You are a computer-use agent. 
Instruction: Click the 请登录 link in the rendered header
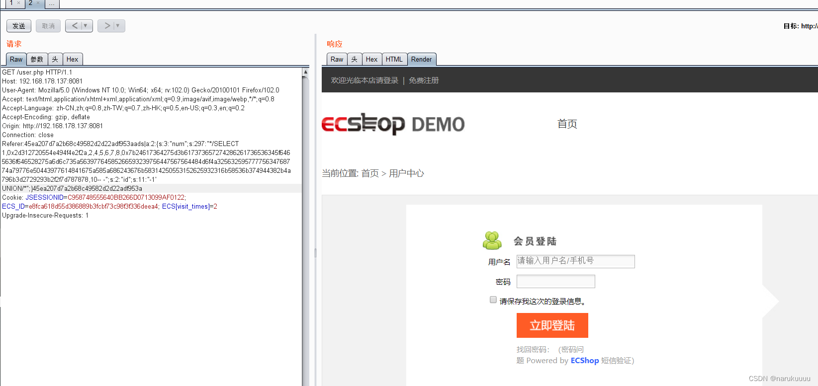point(387,80)
